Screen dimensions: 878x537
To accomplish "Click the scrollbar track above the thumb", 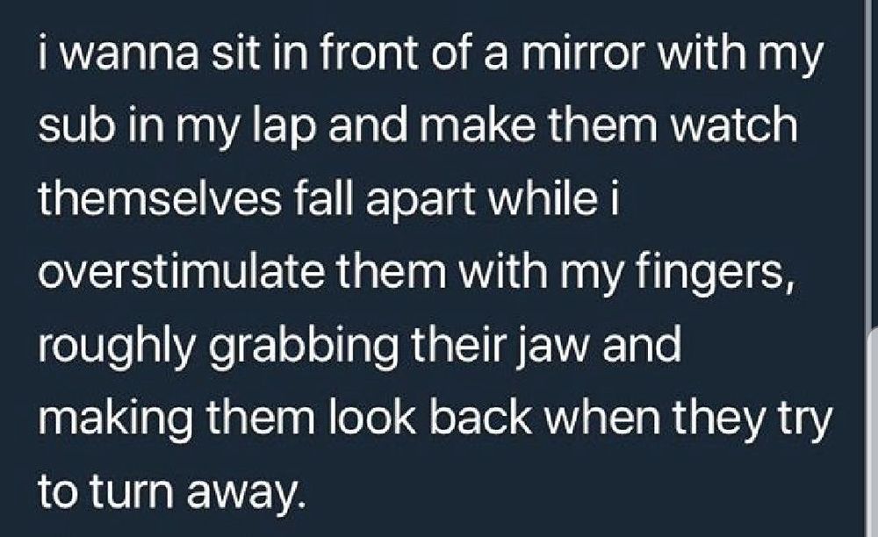I will point(873,164).
